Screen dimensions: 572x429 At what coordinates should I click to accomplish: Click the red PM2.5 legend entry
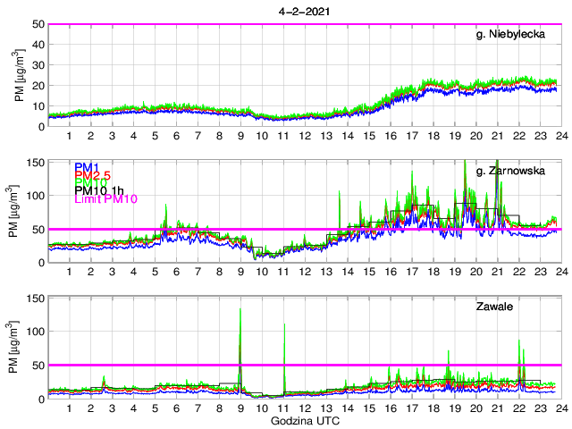[93, 175]
